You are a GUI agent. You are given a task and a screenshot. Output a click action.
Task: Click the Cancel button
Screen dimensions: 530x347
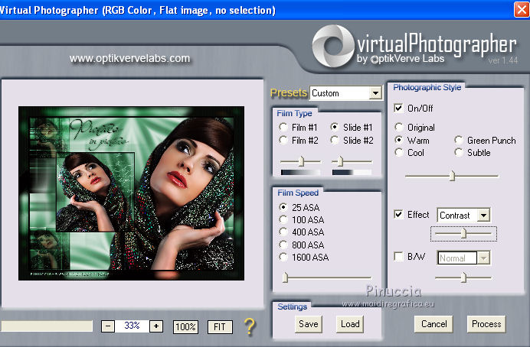pos(433,324)
